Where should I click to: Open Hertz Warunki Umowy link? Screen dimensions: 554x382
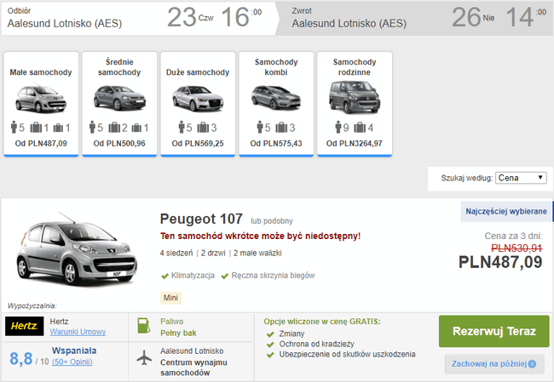(x=78, y=332)
